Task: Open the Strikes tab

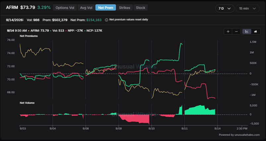Action: pyautogui.click(x=125, y=8)
